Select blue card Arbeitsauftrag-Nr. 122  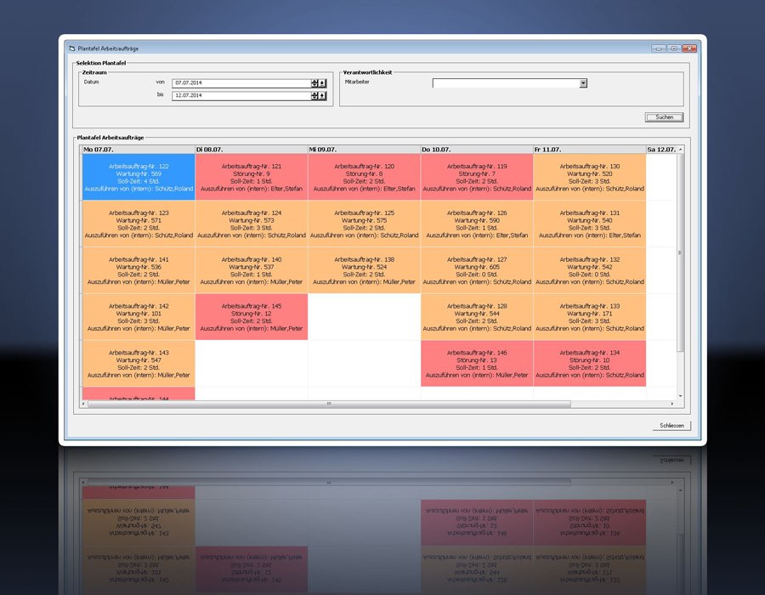139,177
